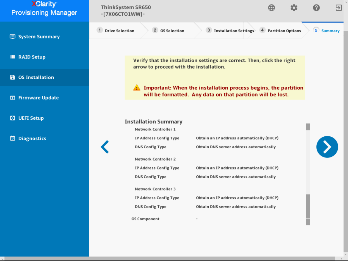
Task: Select OS Installation menu item
Action: pos(44,77)
